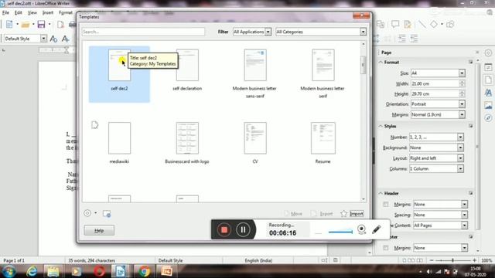Image resolution: width=495 pixels, height=278 pixels.
Task: Select the self declaration template thumbnail
Action: [x=187, y=65]
